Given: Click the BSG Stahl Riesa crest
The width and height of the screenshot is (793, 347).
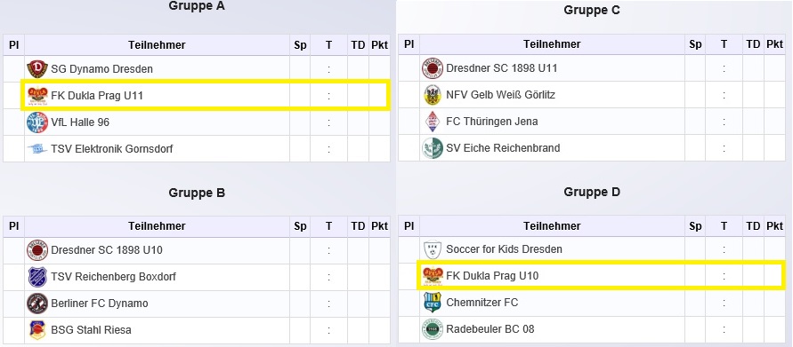Looking at the screenshot, I should pos(36,330).
